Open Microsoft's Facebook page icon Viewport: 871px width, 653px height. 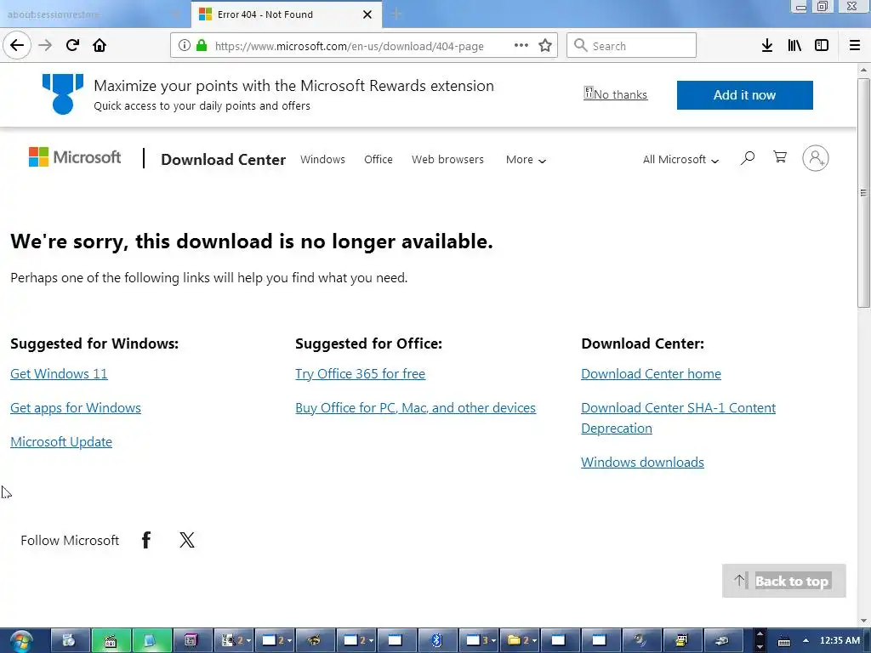[x=146, y=540]
